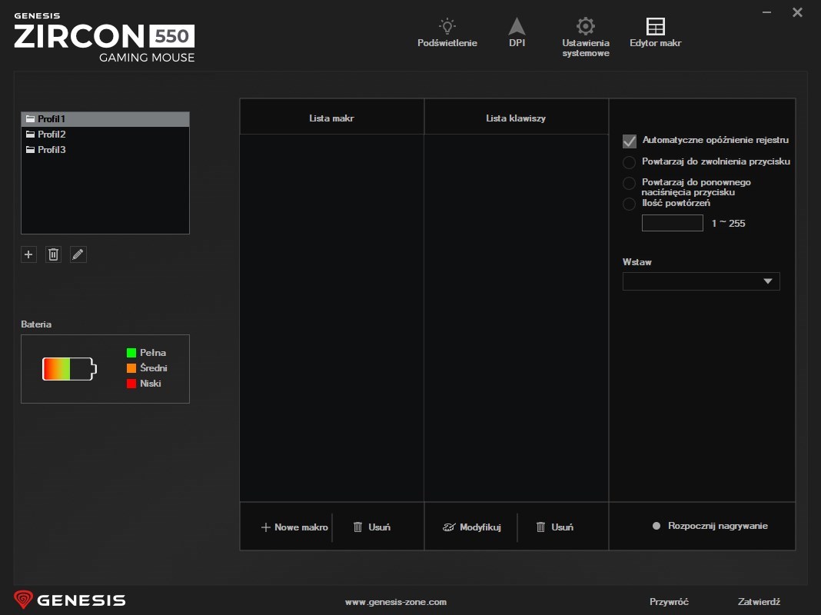Click Usuń under Lista makr
The height and width of the screenshot is (615, 821).
point(372,527)
